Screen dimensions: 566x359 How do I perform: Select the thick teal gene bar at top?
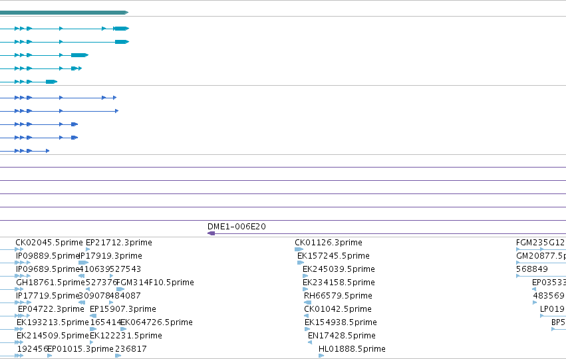click(x=65, y=13)
